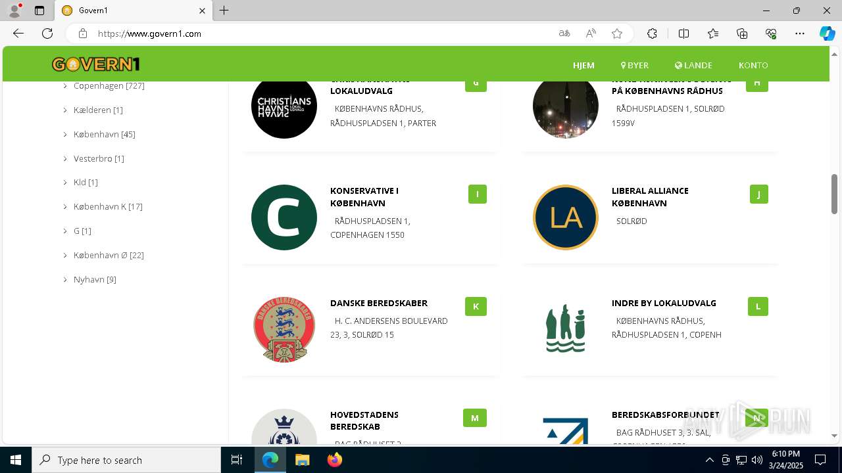
Task: Expand the Copenhagen [727] chevron
Action: pyautogui.click(x=65, y=86)
